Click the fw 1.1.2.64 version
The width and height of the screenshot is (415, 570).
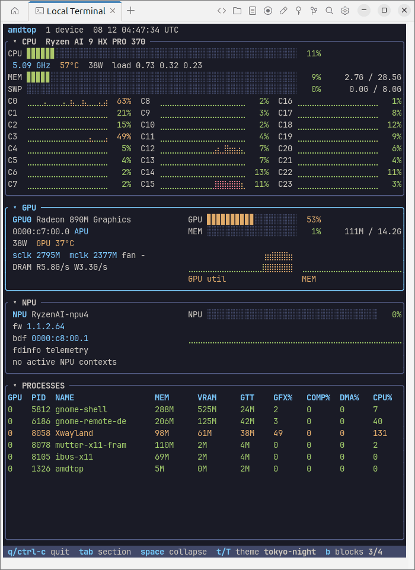tap(39, 326)
